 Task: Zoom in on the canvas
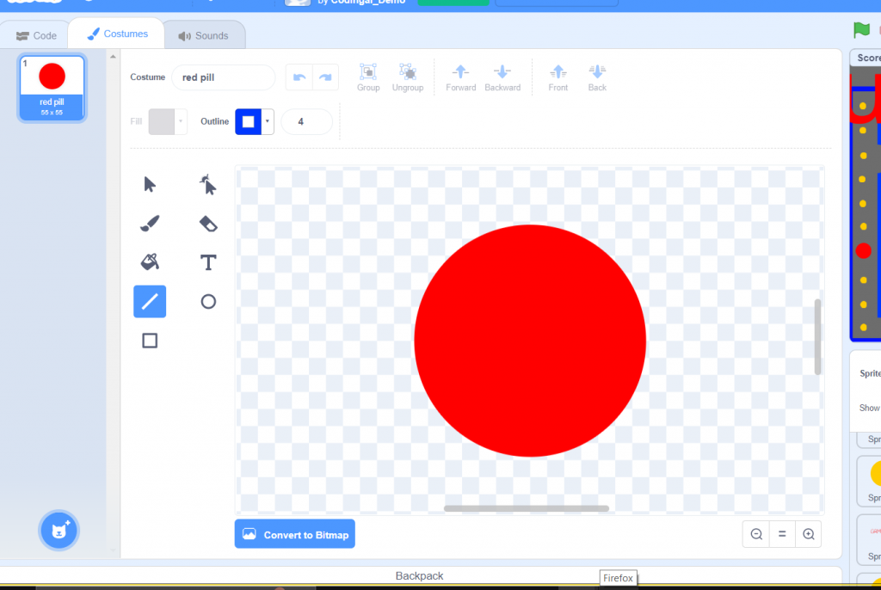(808, 533)
